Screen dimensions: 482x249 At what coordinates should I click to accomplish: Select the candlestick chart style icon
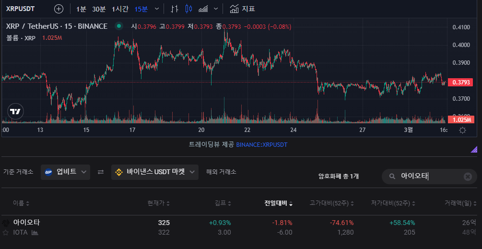click(189, 9)
